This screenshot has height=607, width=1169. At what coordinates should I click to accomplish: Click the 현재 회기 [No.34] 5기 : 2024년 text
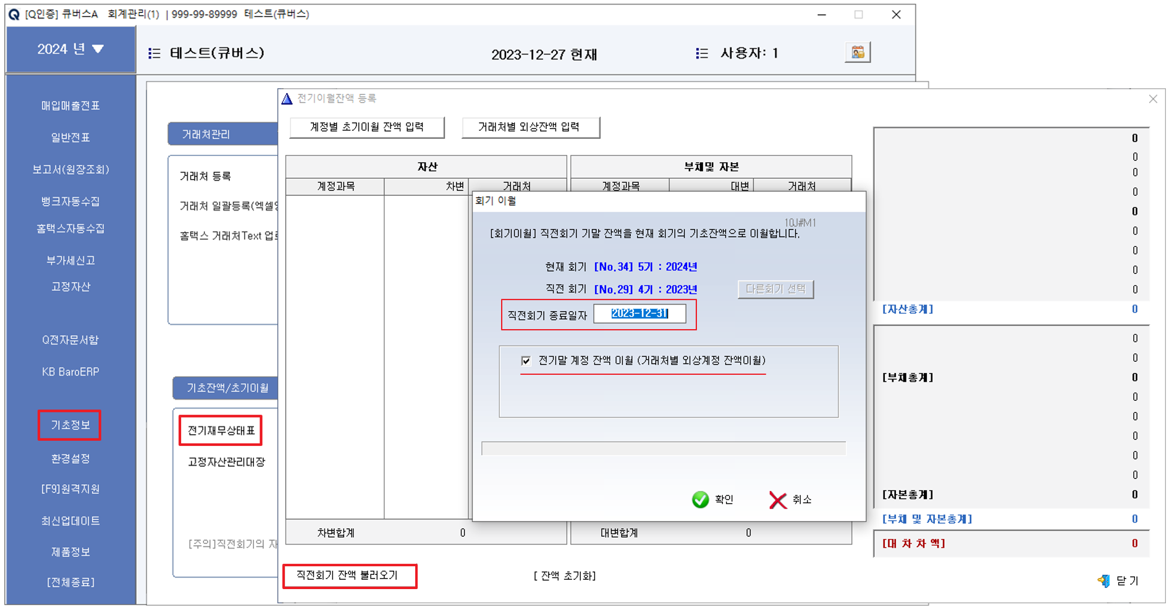pos(621,267)
